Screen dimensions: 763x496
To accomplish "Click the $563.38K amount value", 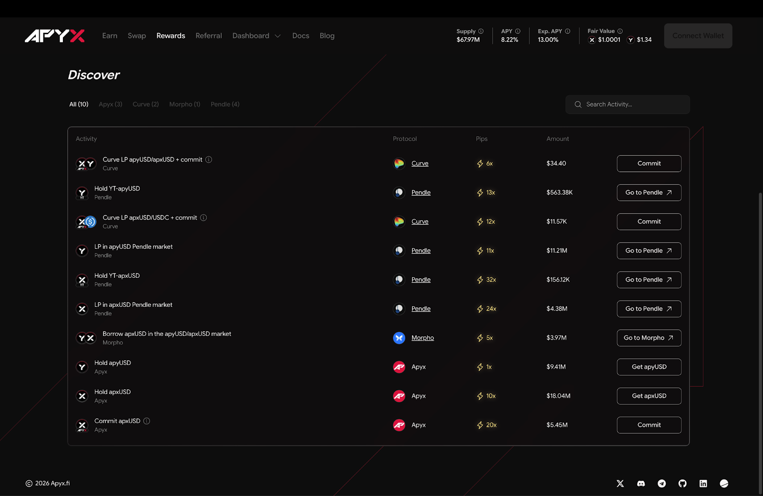I will 559,192.
